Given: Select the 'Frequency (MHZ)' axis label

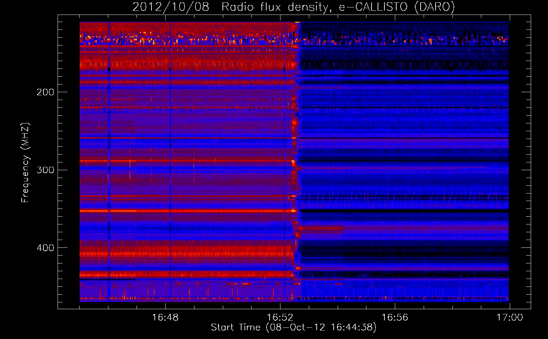Looking at the screenshot, I should [x=25, y=163].
